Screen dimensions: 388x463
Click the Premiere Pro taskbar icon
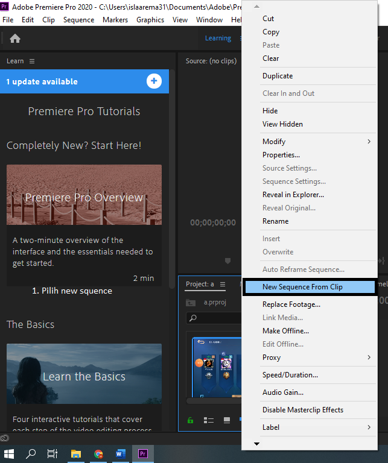tap(143, 454)
